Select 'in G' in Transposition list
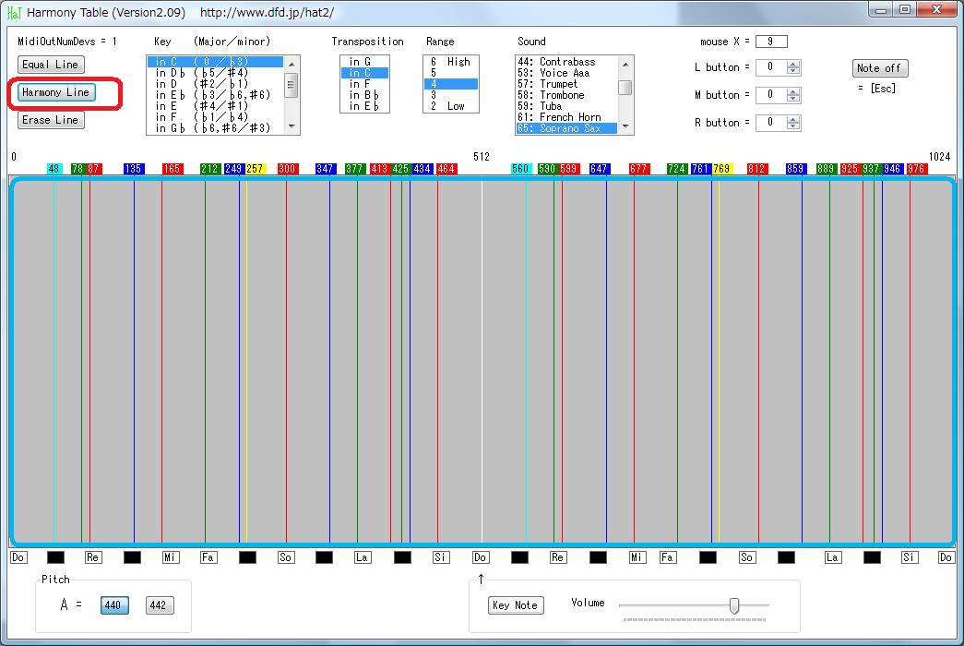This screenshot has height=646, width=964. [x=364, y=62]
